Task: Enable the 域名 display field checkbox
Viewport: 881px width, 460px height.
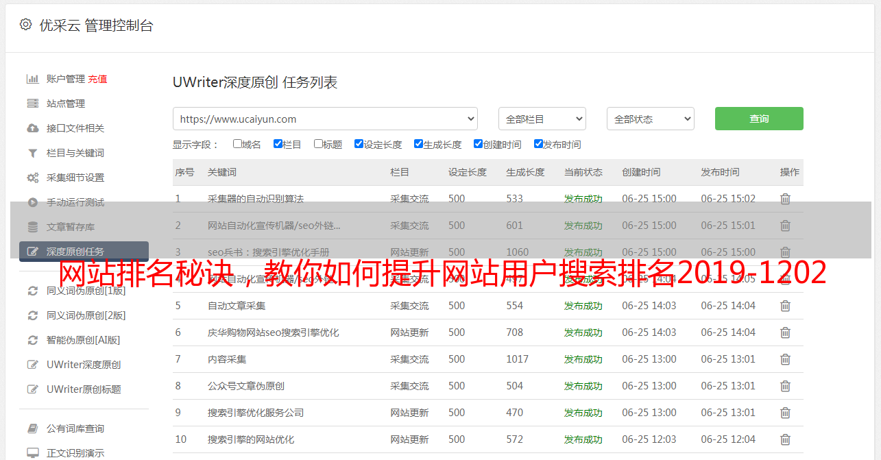Action: [237, 144]
